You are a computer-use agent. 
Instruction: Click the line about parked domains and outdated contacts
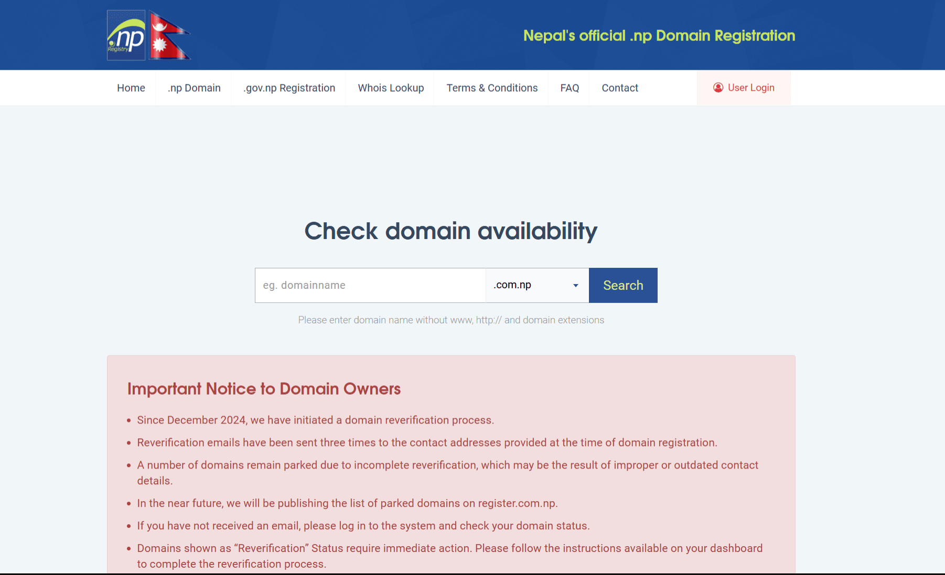point(448,473)
